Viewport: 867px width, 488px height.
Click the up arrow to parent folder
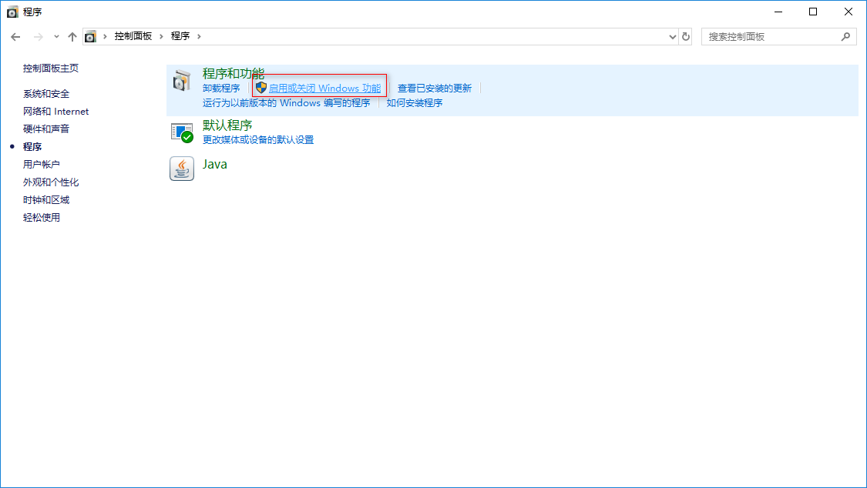pos(72,35)
